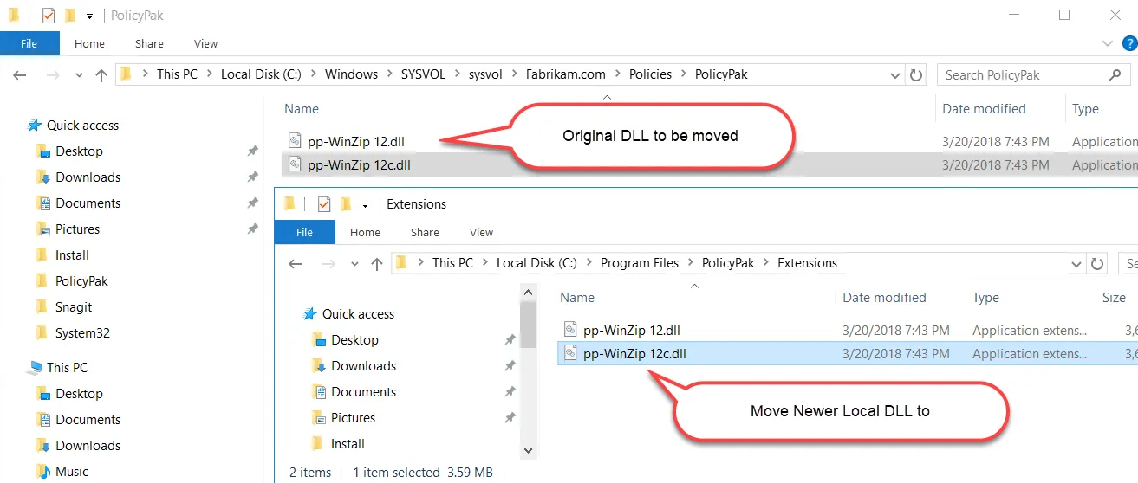Open Desktop under Quick access in PolicyPak window
The width and height of the screenshot is (1138, 483).
[79, 151]
